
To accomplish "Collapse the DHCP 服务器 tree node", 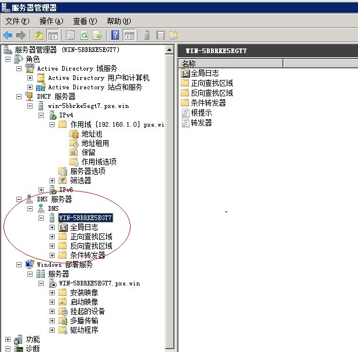I will (19, 96).
